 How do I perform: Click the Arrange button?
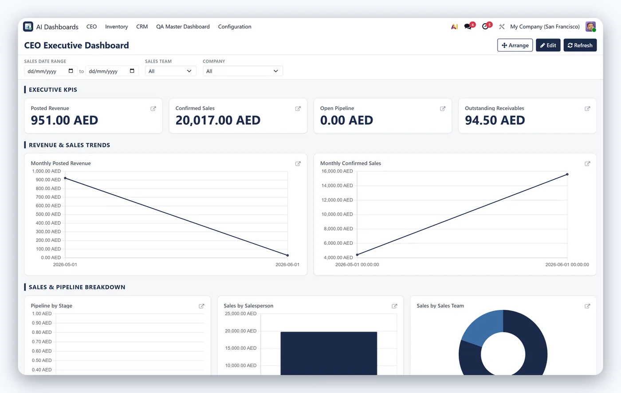click(x=515, y=45)
